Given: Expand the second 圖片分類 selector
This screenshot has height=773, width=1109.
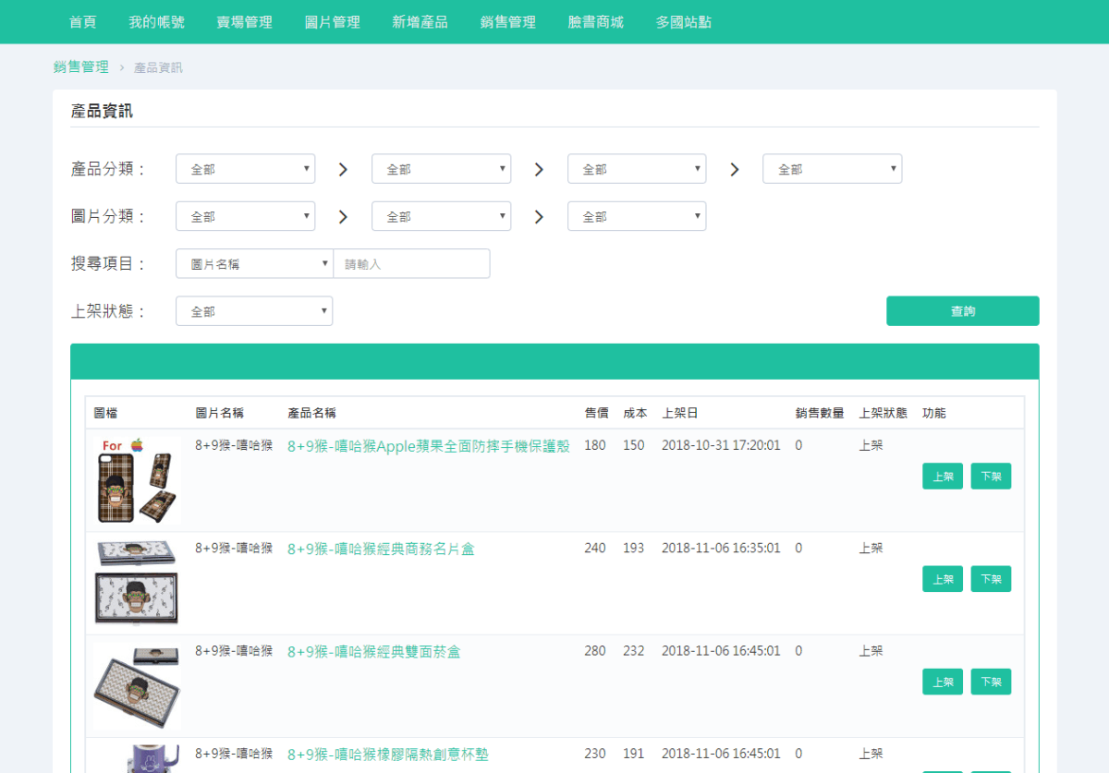Looking at the screenshot, I should click(441, 215).
